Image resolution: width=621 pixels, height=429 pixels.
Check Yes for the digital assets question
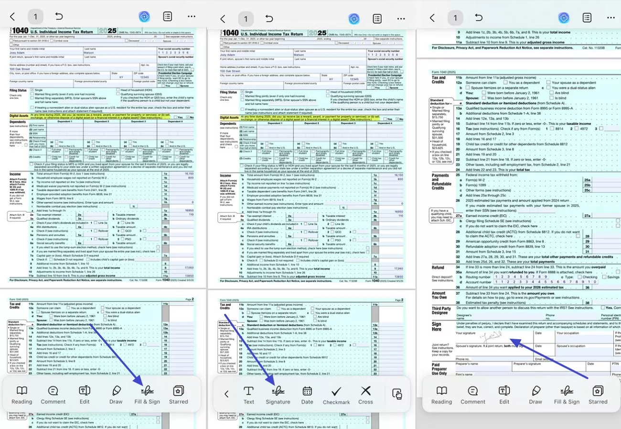[x=175, y=117]
